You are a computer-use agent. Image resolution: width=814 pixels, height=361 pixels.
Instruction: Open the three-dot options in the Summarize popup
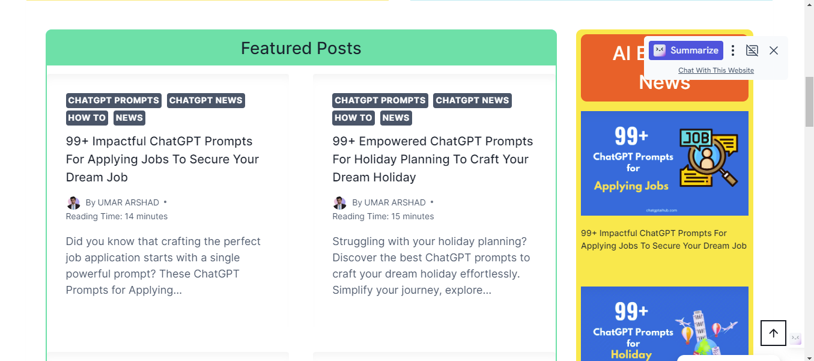(x=733, y=50)
